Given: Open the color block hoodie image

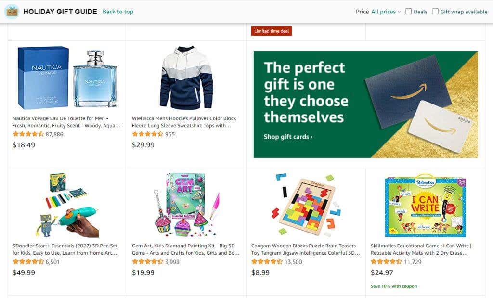Looking at the screenshot, I should [186, 78].
